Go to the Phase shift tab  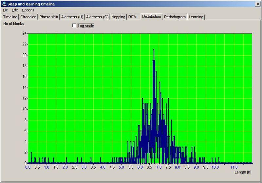point(49,17)
